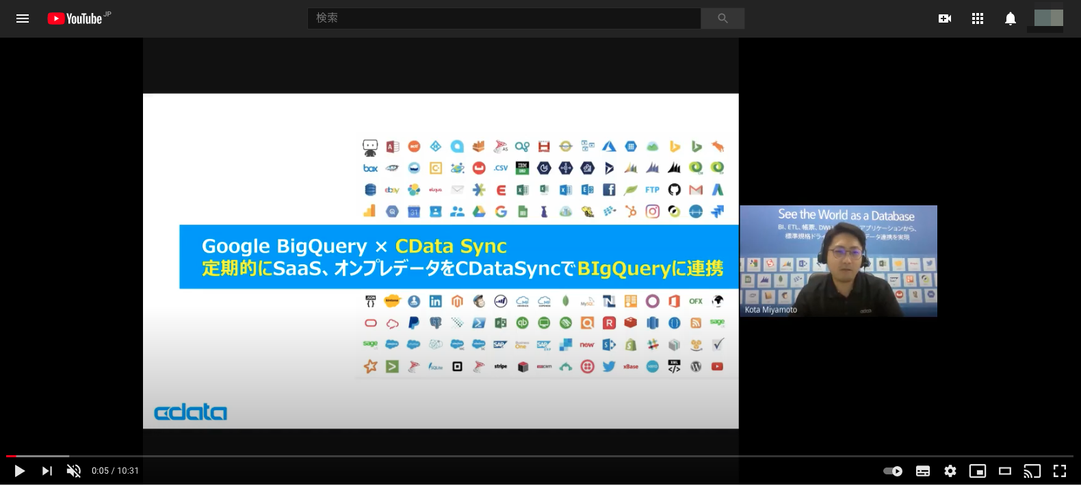Open the create video camera icon
Viewport: 1081px width, 486px height.
pos(945,18)
